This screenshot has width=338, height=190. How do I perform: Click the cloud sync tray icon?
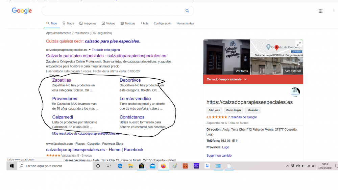298,166
